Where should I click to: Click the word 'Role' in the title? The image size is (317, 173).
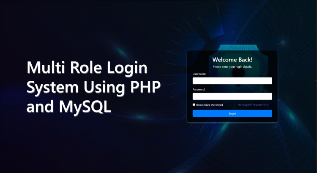point(85,68)
